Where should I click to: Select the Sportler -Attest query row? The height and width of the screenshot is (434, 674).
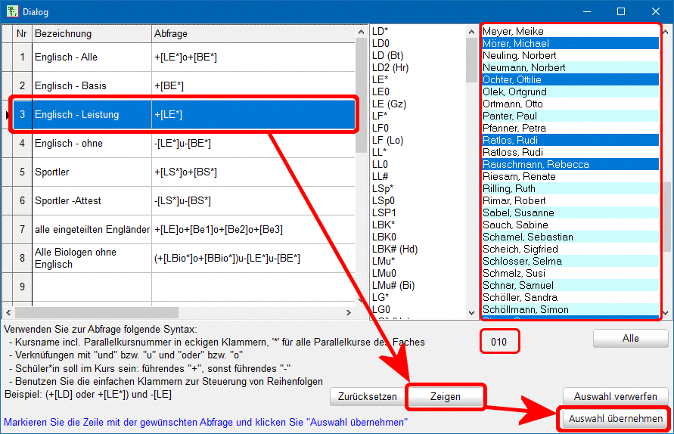92,201
